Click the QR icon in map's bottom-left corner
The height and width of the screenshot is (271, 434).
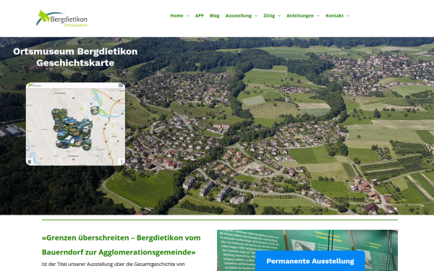click(x=30, y=161)
